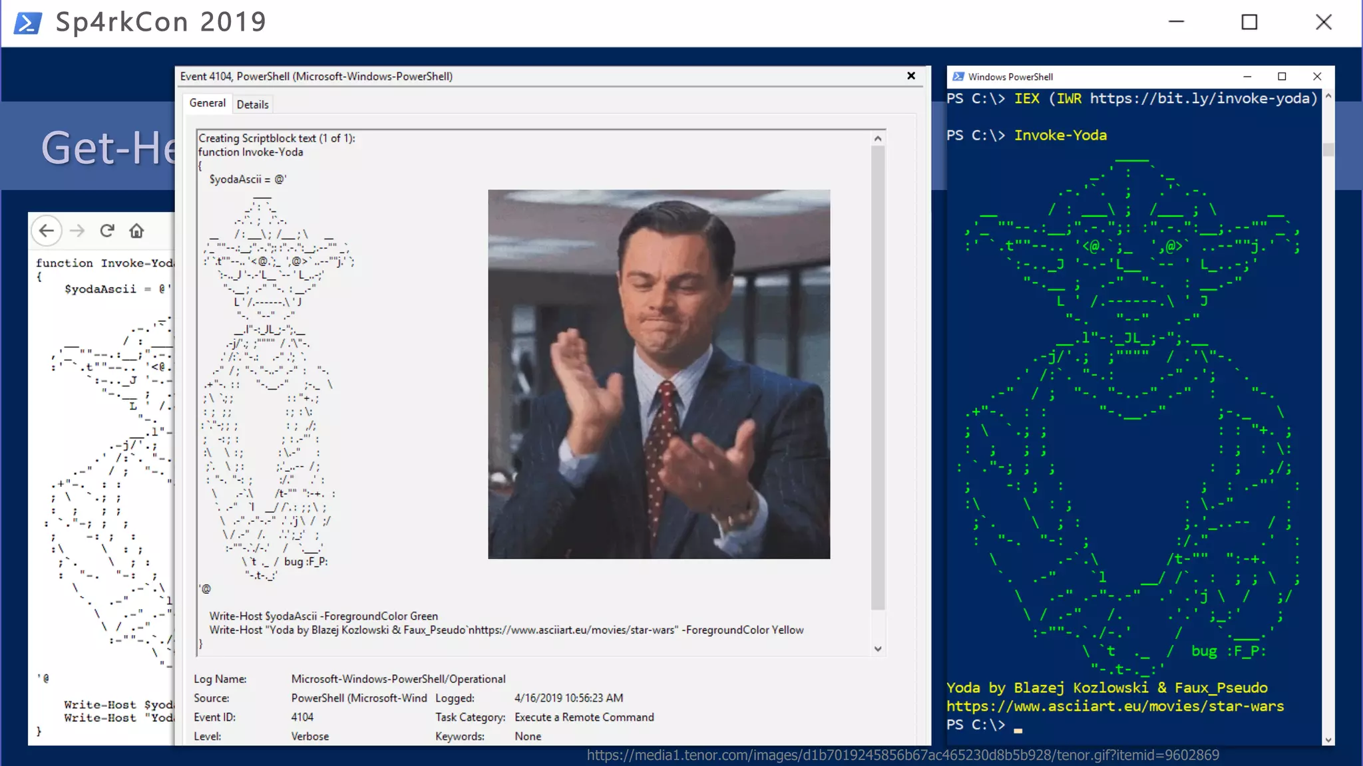
Task: Maximize the Sp4rkCon 2019 window
Action: coord(1250,22)
